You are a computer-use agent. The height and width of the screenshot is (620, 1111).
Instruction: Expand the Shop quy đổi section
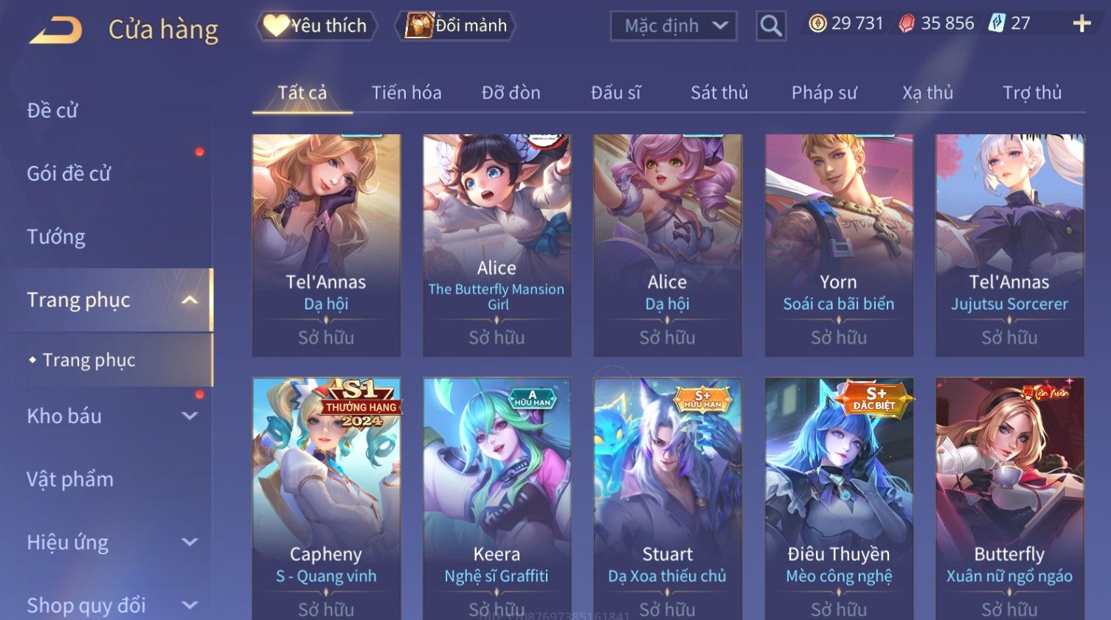click(x=190, y=606)
